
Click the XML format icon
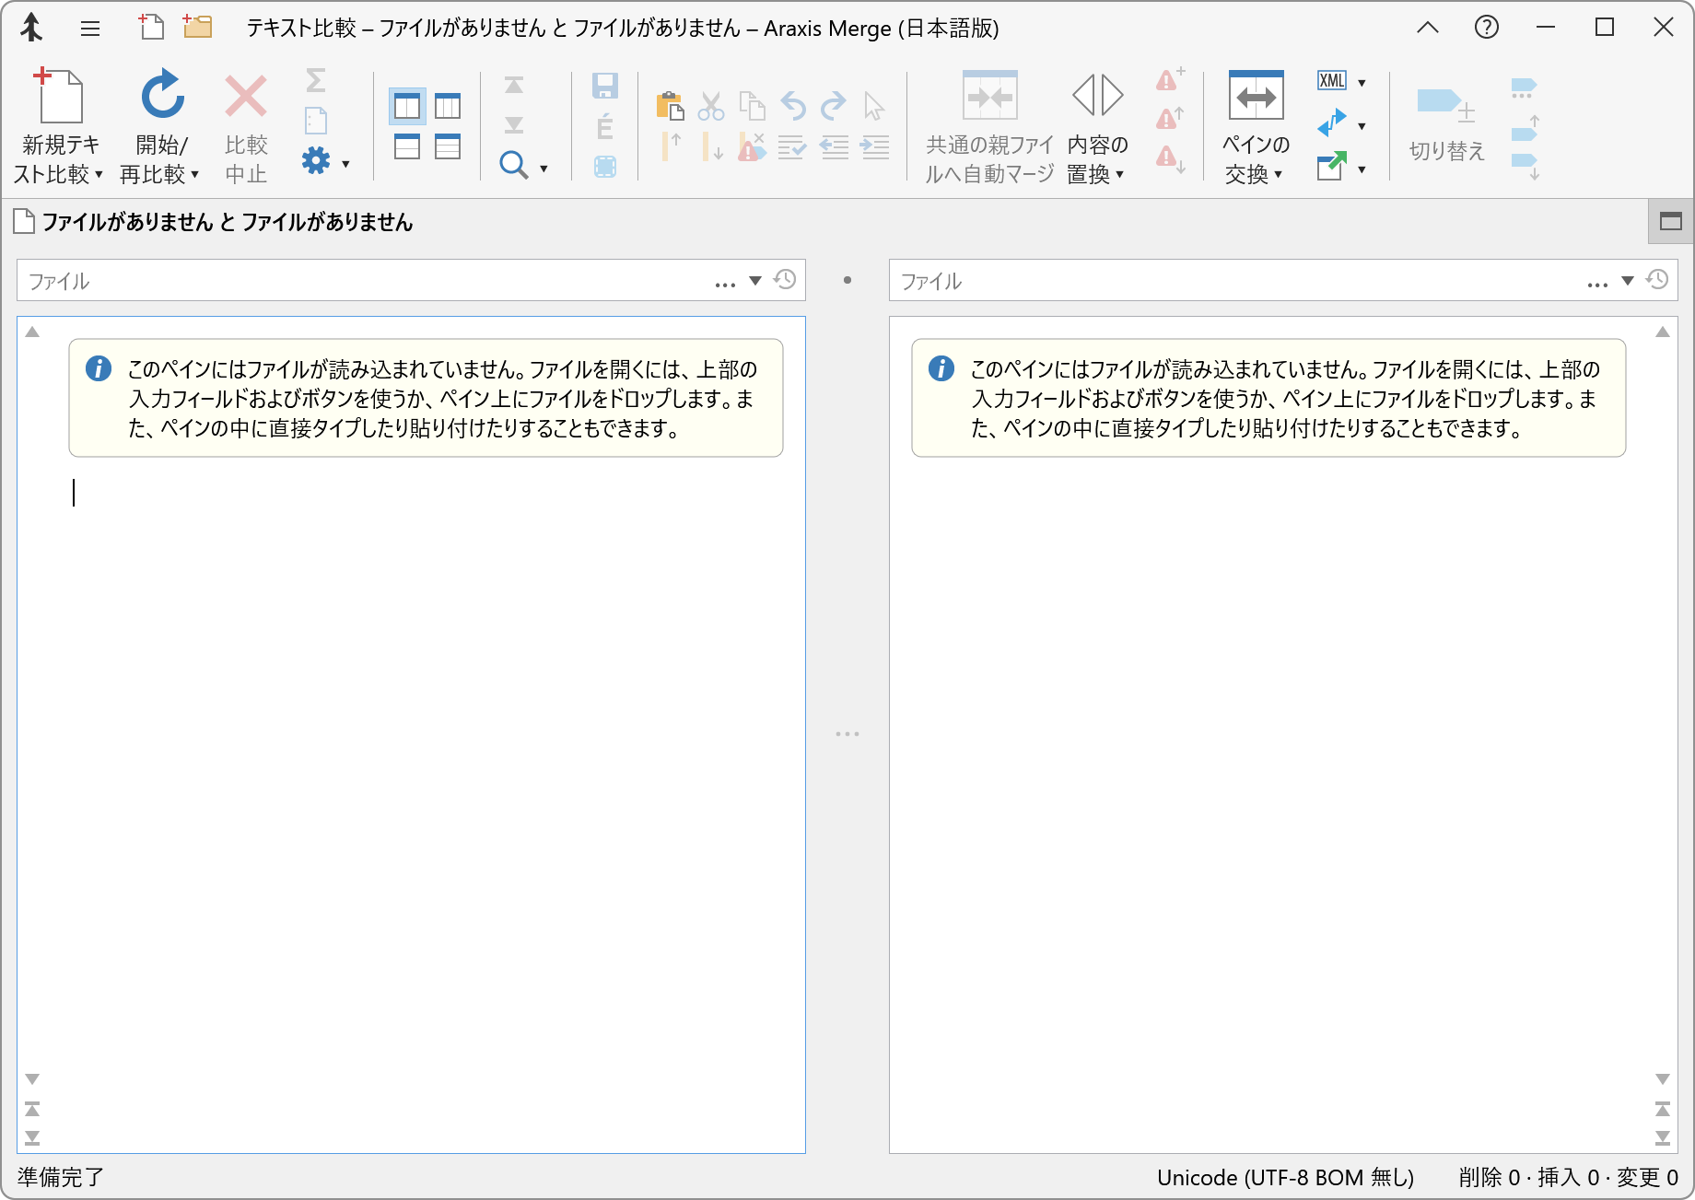pos(1331,81)
